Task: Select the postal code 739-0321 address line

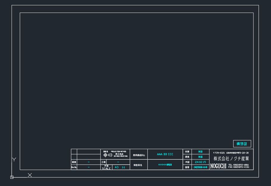Action: pos(231,153)
